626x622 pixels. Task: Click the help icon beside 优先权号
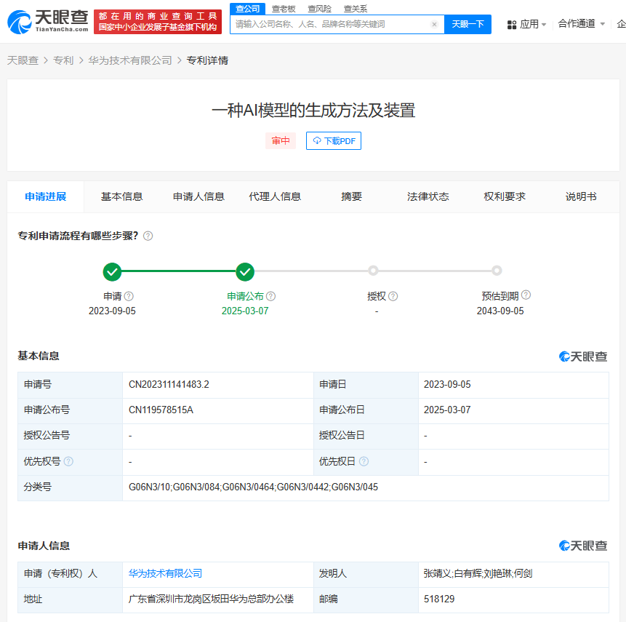click(68, 461)
